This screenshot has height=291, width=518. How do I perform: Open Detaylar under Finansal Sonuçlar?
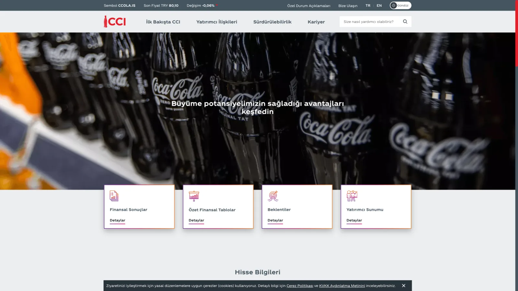118,221
